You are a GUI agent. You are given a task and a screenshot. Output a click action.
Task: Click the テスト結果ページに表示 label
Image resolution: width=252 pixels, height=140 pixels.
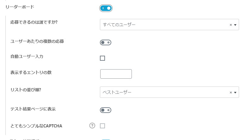[x=33, y=109]
